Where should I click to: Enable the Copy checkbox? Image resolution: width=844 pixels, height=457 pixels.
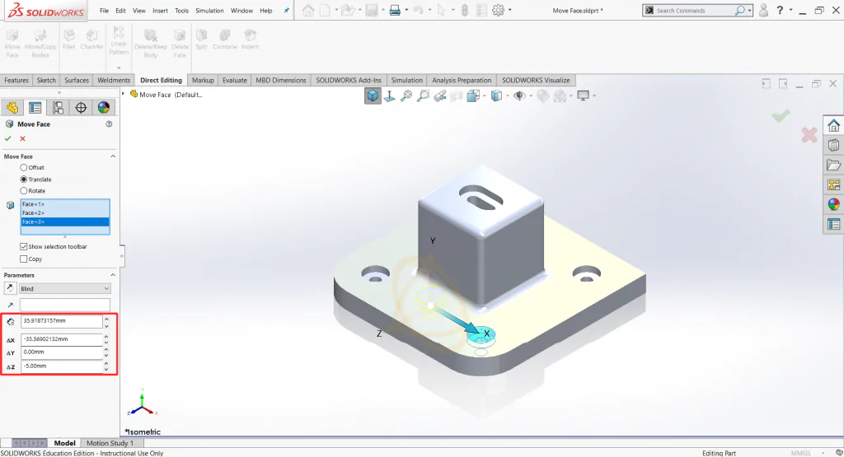coord(24,259)
